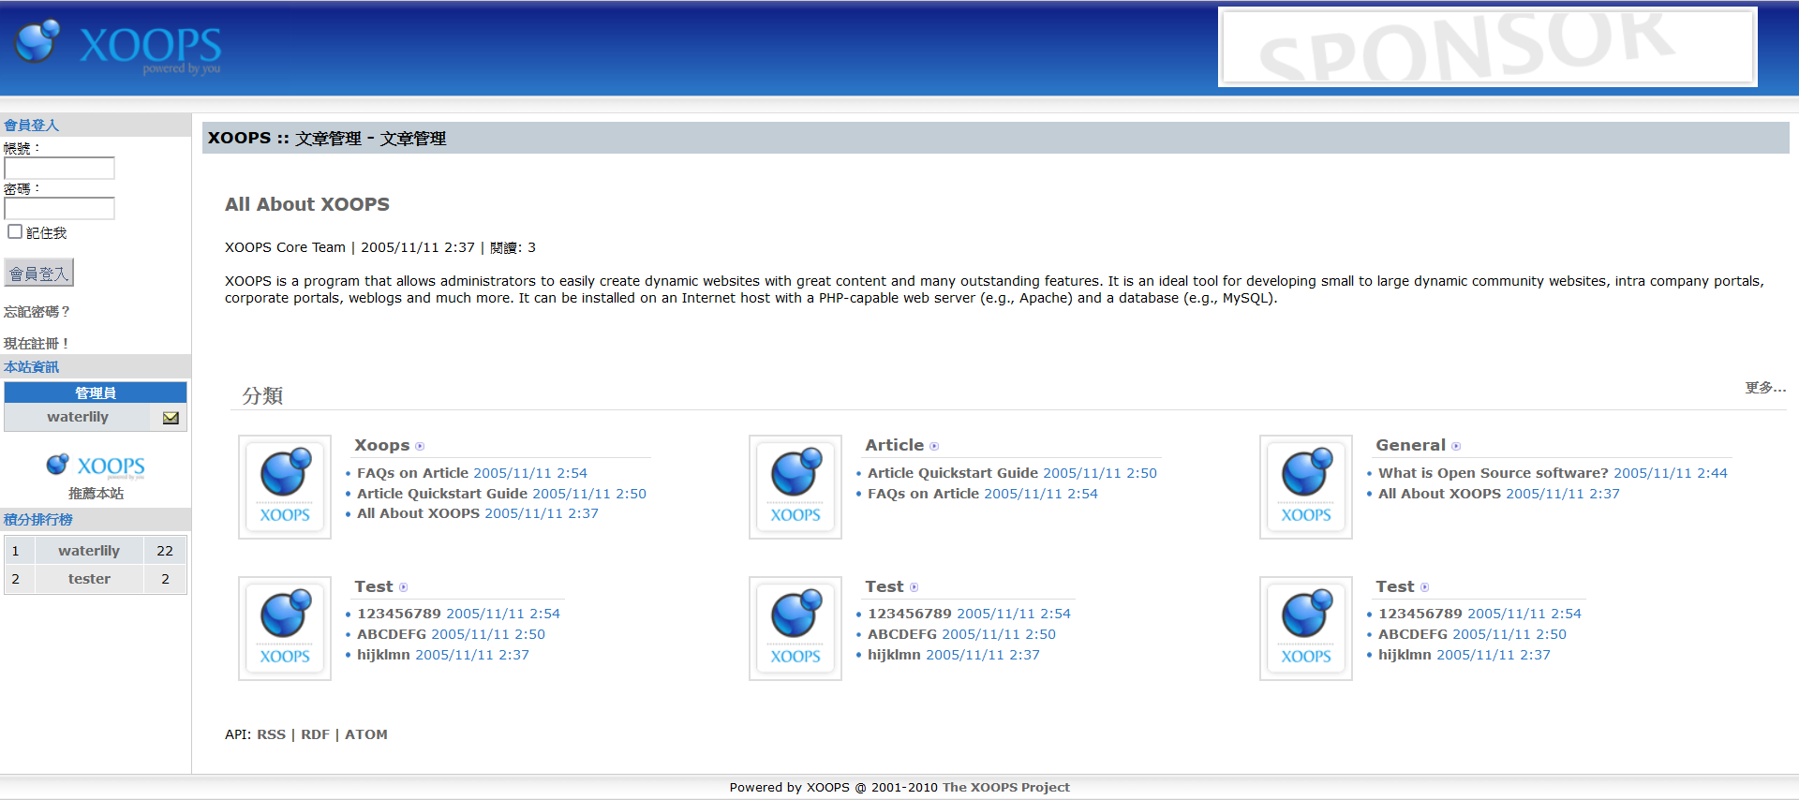Click the 密碼 password input field
This screenshot has width=1799, height=800.
coord(59,208)
